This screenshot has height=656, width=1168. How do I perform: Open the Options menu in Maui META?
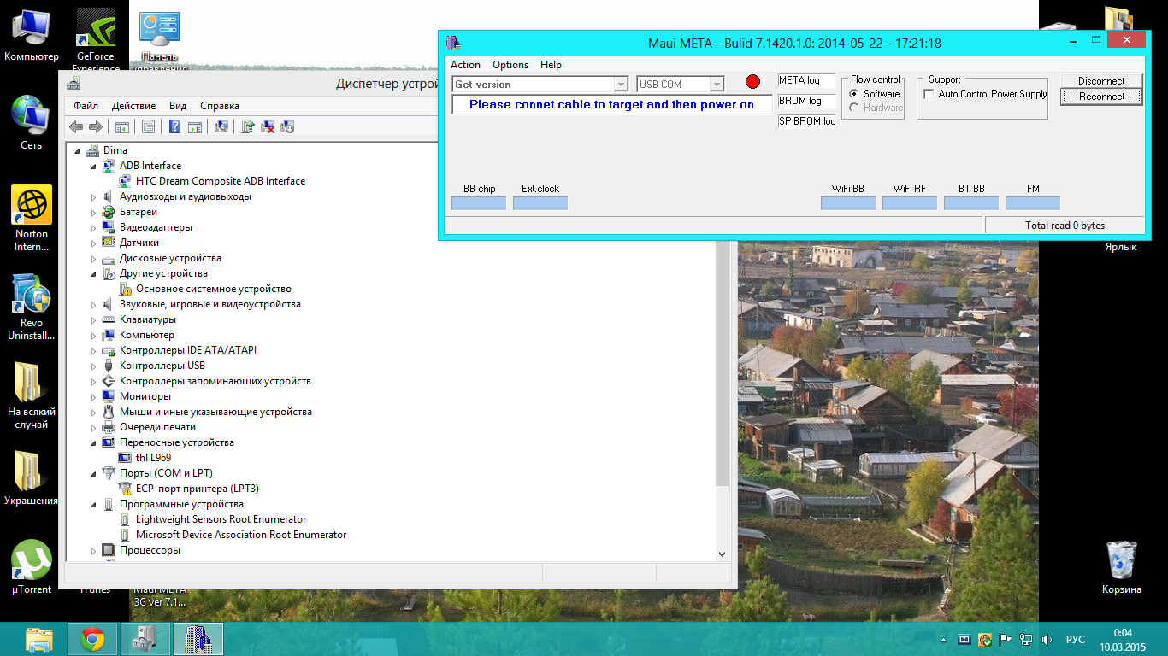point(510,65)
